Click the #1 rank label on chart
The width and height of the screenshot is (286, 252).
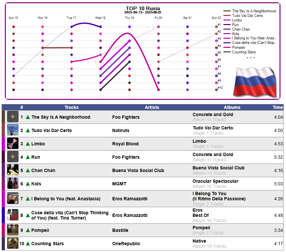pyautogui.click(x=219, y=24)
